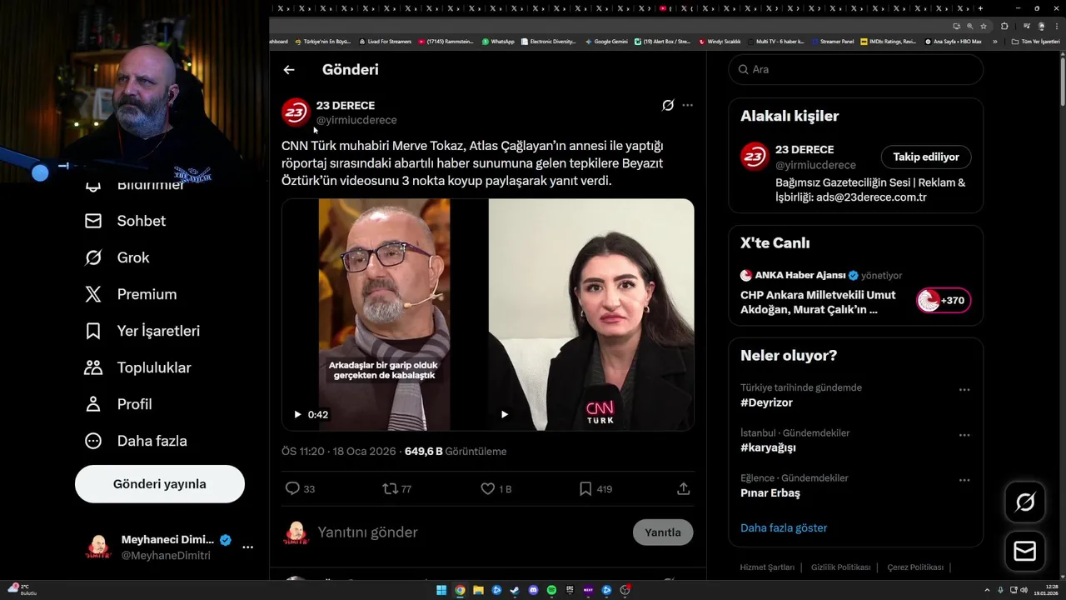Open the Pınar Erbaş trend
The width and height of the screenshot is (1066, 600).
click(770, 492)
